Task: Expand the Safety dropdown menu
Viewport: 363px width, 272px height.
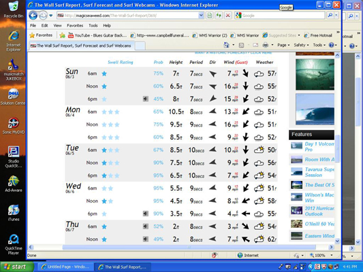Action: click(x=301, y=45)
